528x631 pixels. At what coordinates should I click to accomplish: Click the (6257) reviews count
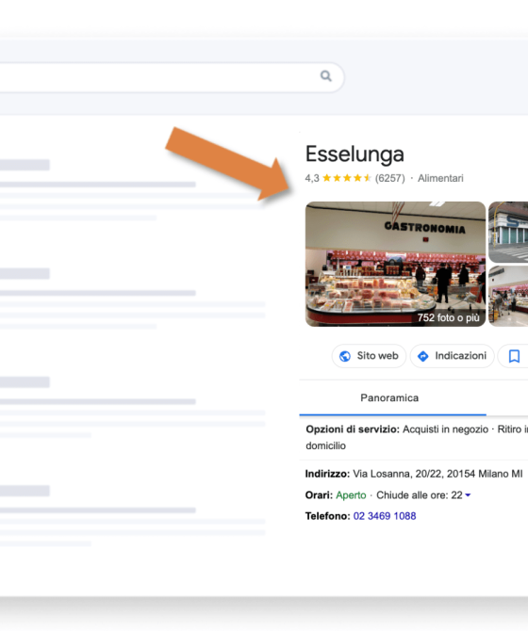point(389,178)
